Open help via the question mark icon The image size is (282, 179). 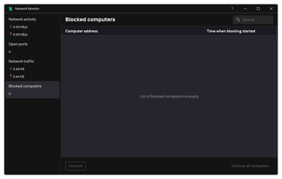[232, 9]
